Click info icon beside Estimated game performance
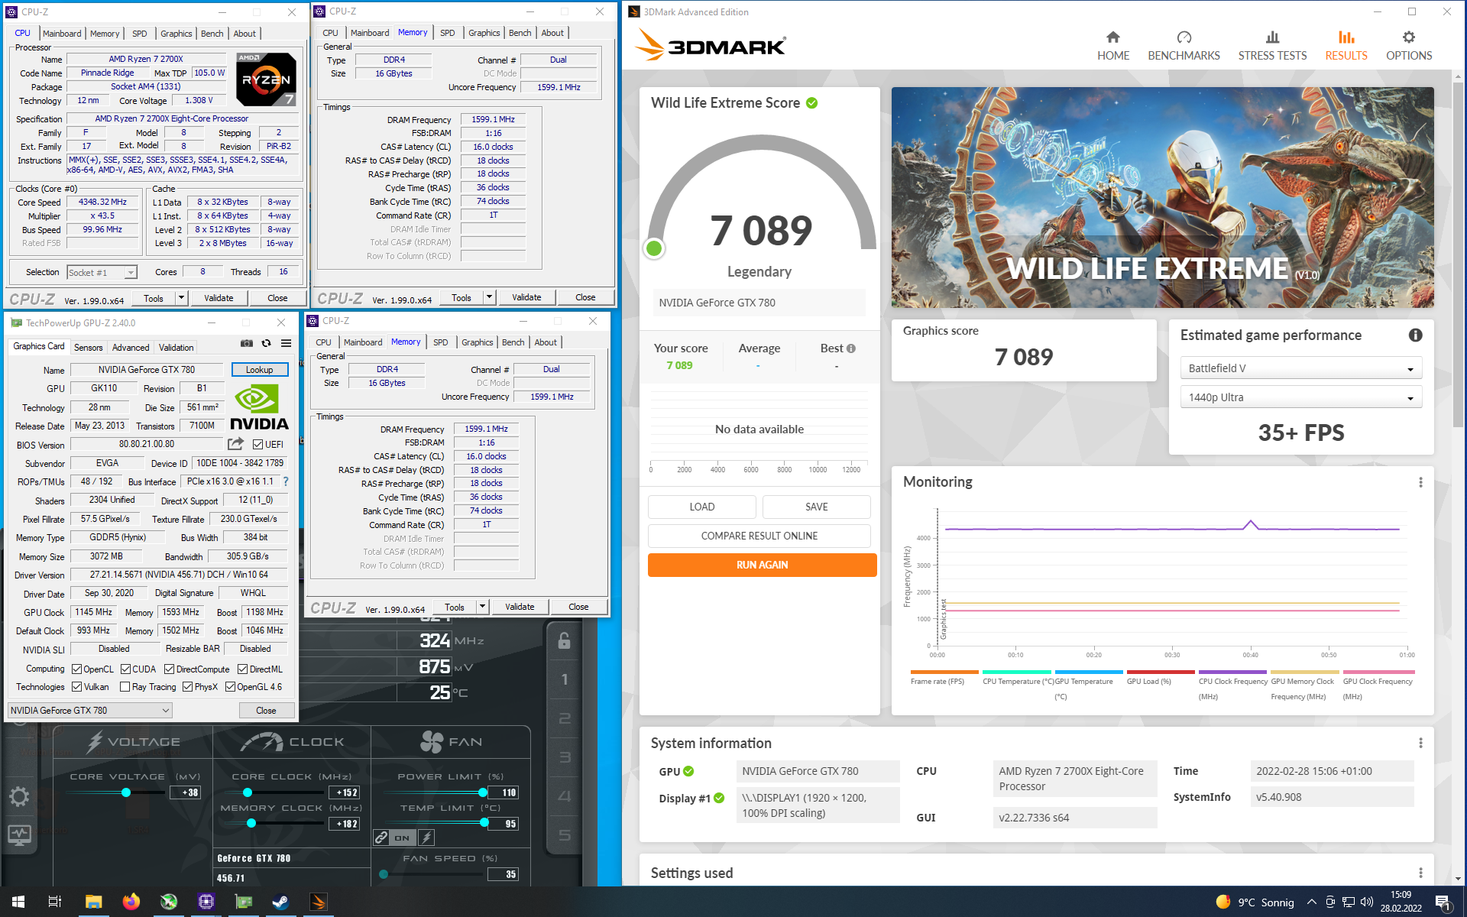 click(1415, 335)
